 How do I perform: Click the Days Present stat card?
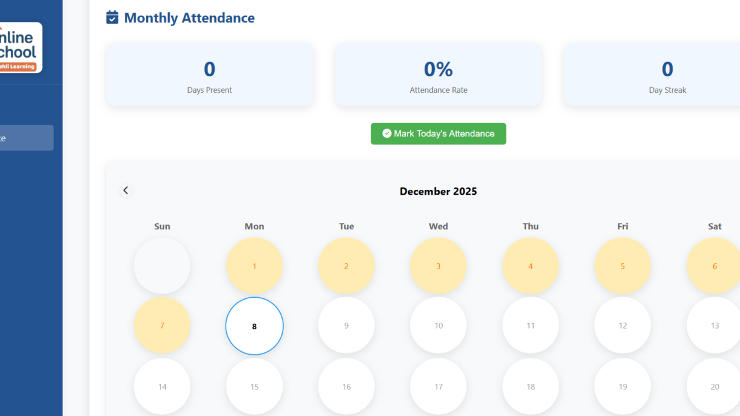(209, 75)
